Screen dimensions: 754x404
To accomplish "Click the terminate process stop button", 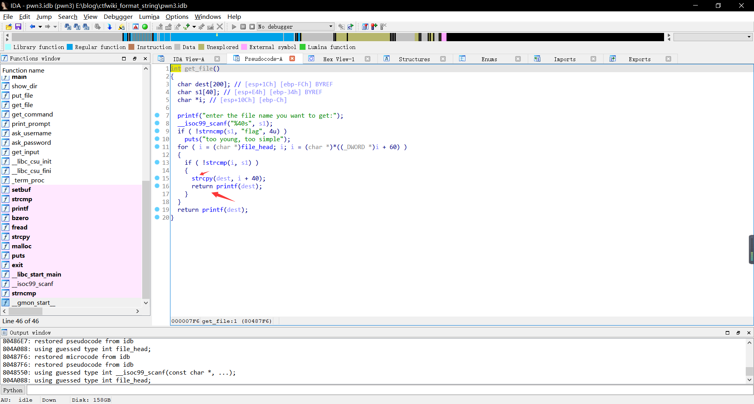I will point(252,27).
